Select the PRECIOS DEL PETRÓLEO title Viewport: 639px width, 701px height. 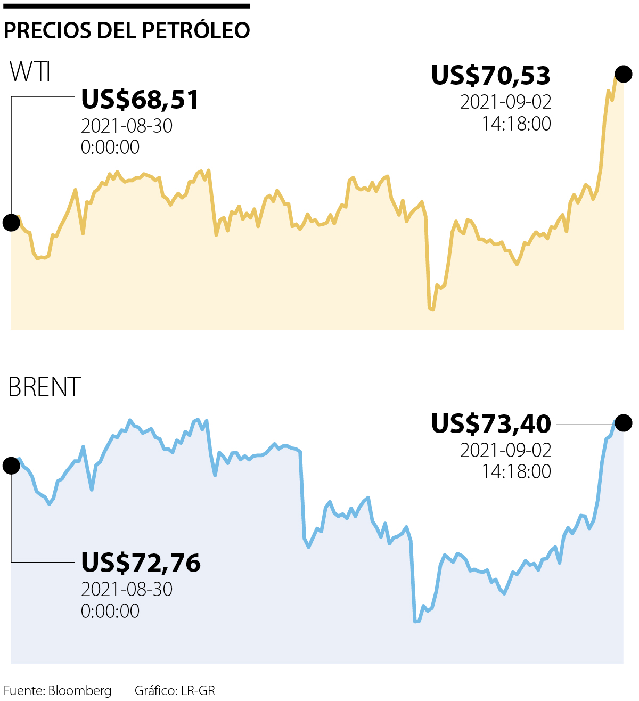pos(127,30)
